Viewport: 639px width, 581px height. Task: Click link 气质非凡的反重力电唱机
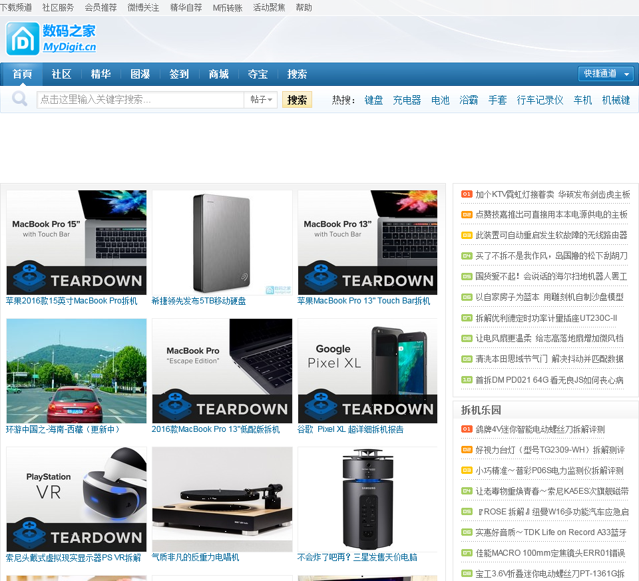tap(195, 557)
